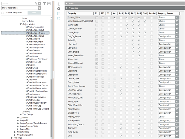Viewport: 185px width, 139px height.
Task: Click the lower save-as disk icon
Action: coord(59,18)
